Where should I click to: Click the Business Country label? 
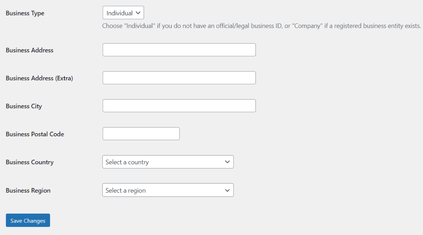pos(30,162)
